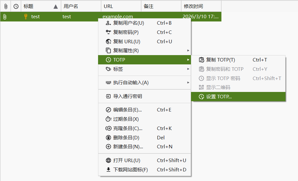Viewport: 298px width, 181px height.
Task: Expand the perform auto-type submenu arrow
Action: (188, 83)
